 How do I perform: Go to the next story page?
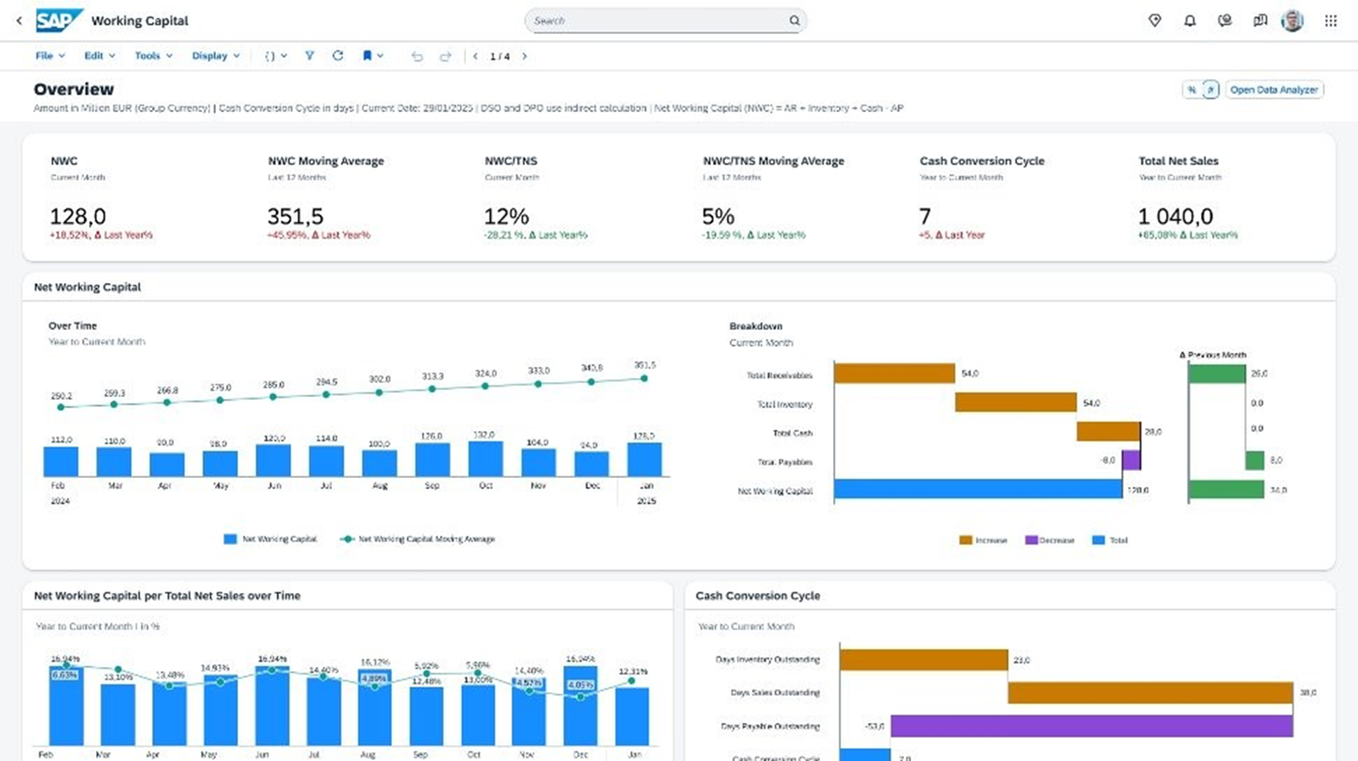pyautogui.click(x=525, y=56)
